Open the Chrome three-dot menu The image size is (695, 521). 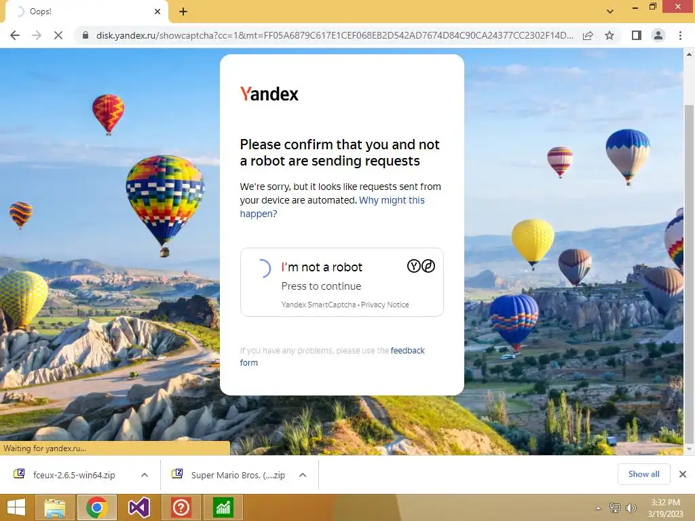click(680, 35)
